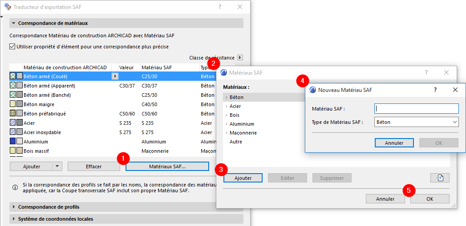Click tan color swatch of Bois massif row
466x226 pixels.
point(19,151)
